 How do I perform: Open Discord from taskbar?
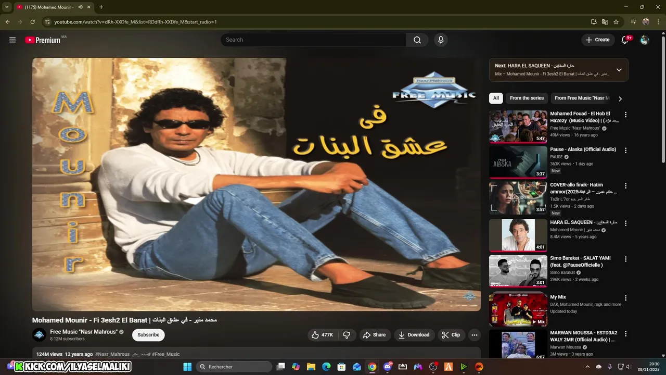[388, 367]
